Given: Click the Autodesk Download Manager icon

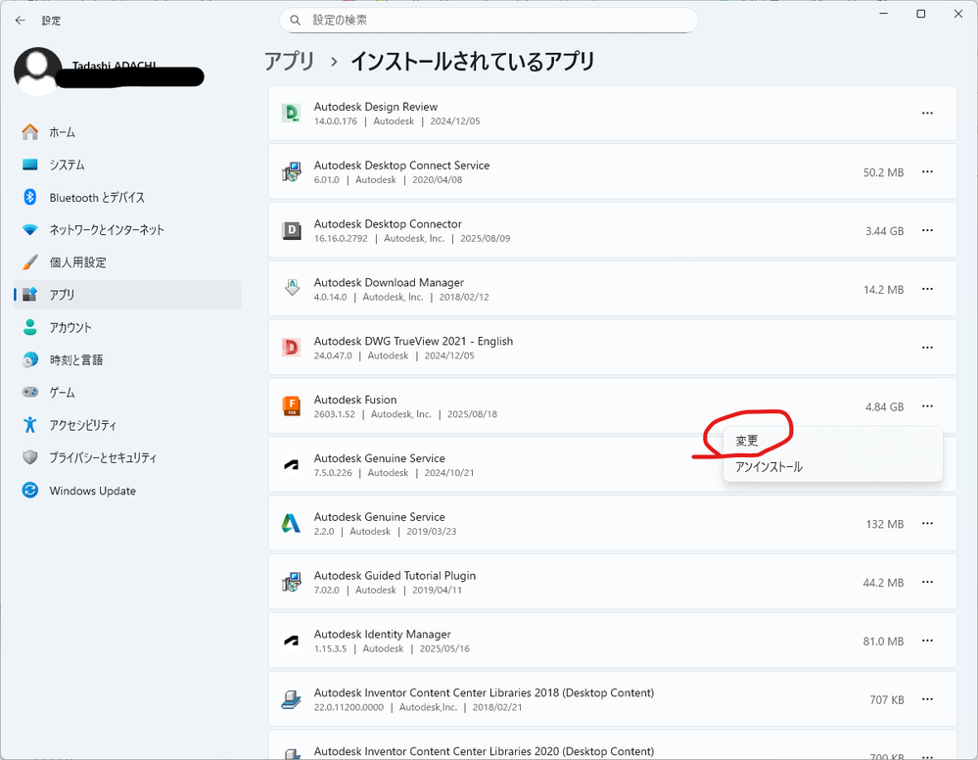Looking at the screenshot, I should [x=292, y=289].
